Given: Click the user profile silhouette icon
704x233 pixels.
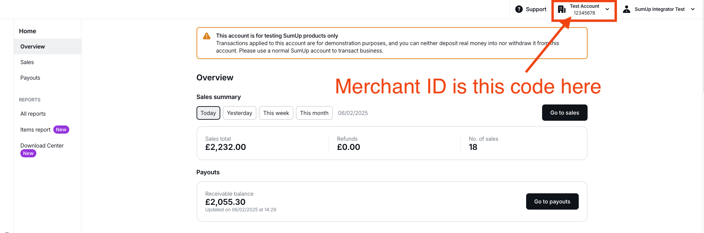Looking at the screenshot, I should (627, 9).
